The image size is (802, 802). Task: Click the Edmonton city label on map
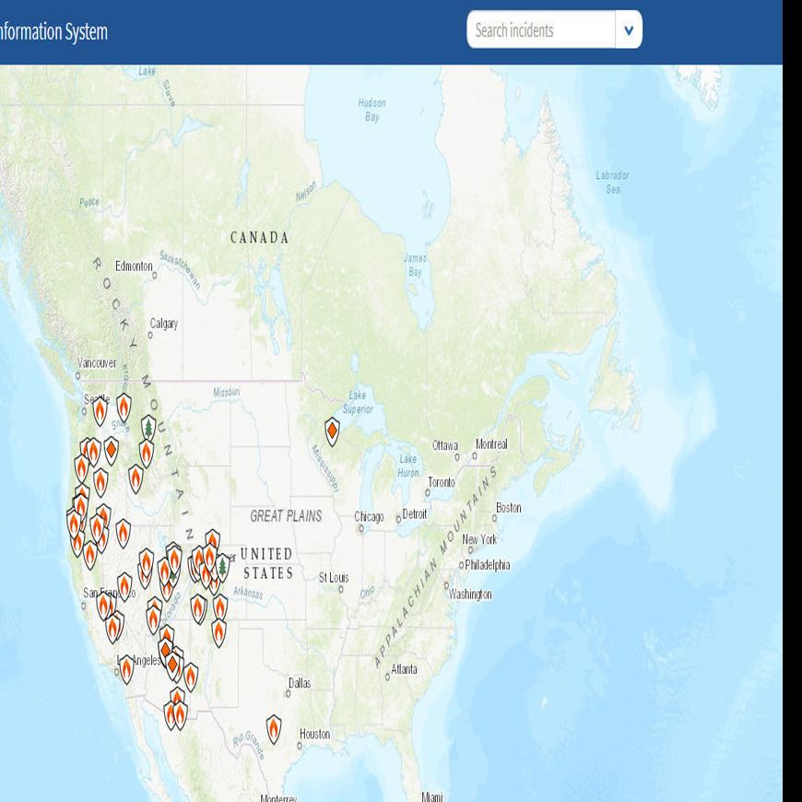(133, 265)
